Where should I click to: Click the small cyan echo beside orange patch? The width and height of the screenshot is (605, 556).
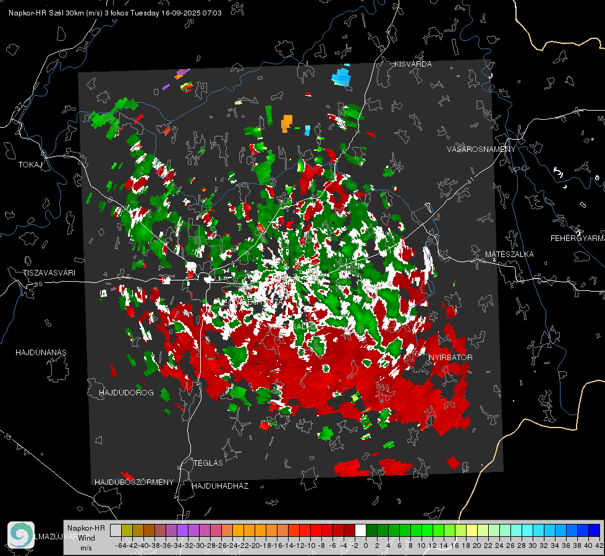tap(308, 130)
